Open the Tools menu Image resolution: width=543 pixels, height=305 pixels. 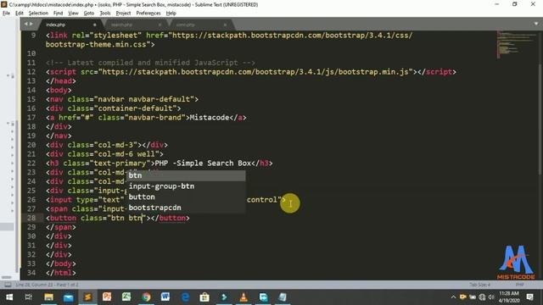point(105,14)
